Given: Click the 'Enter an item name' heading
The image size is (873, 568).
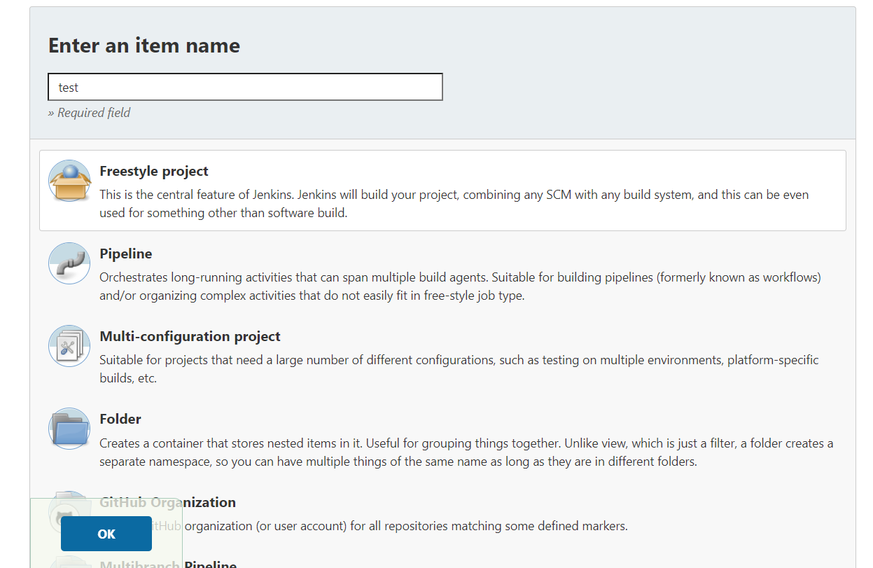Looking at the screenshot, I should tap(144, 46).
